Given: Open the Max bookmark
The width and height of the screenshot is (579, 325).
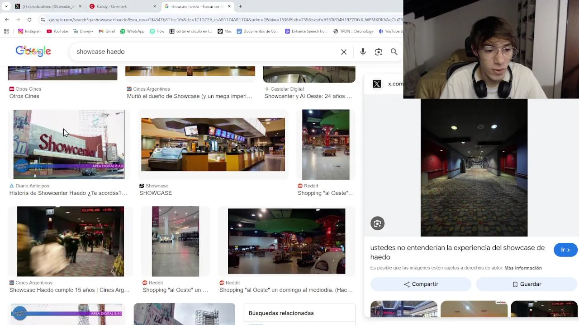Looking at the screenshot, I should 224,31.
